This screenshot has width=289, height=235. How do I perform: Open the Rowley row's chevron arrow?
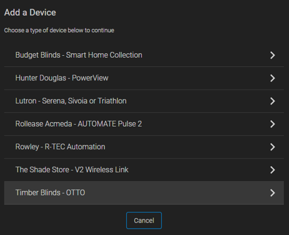pos(273,147)
